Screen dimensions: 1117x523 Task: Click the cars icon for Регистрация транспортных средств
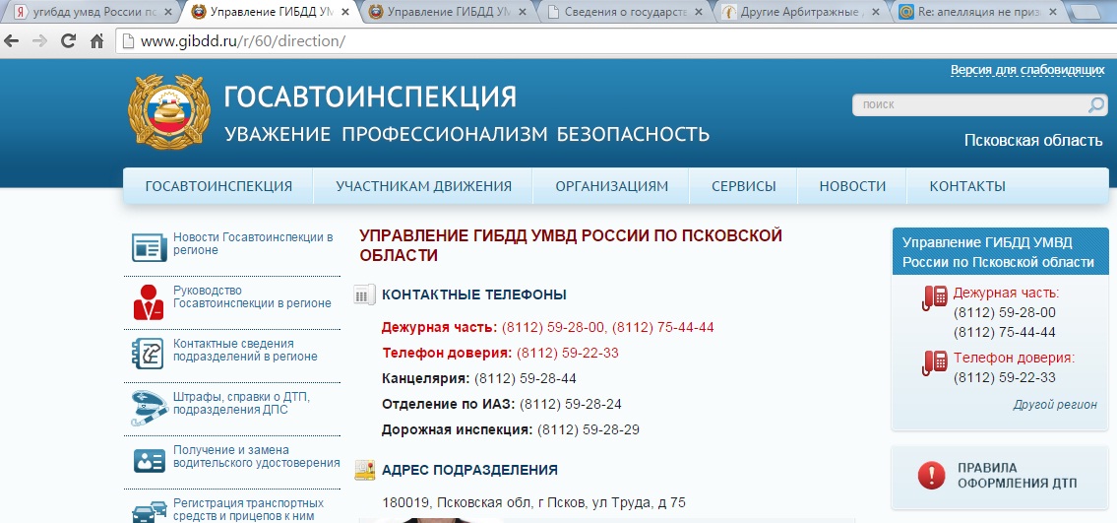(x=149, y=512)
